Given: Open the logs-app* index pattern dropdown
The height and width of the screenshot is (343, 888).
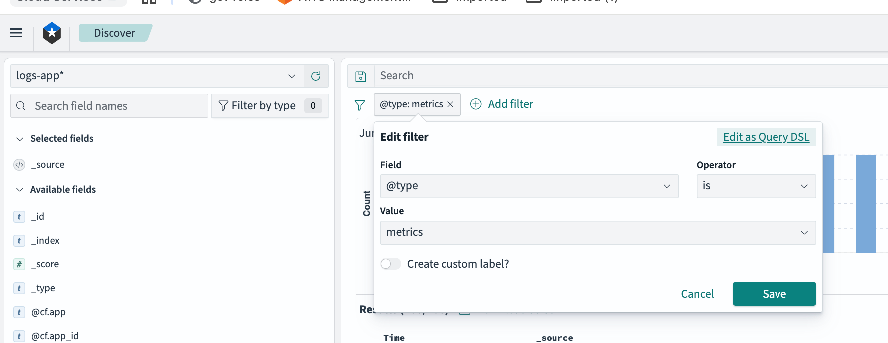Looking at the screenshot, I should tap(157, 76).
